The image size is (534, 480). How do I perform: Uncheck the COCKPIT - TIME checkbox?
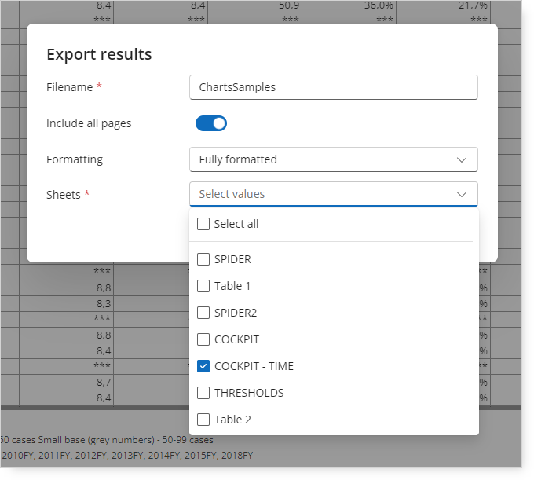click(203, 366)
